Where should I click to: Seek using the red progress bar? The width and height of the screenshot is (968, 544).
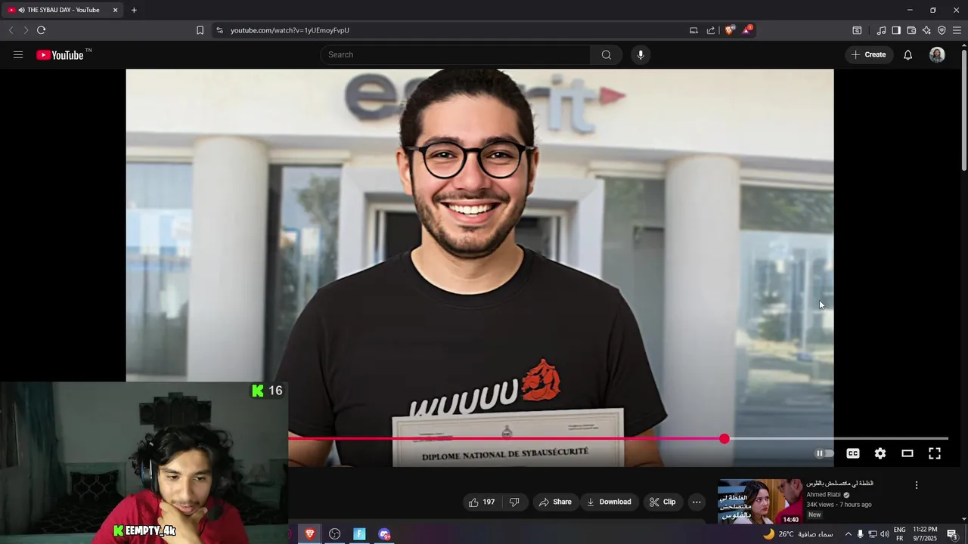coord(618,438)
